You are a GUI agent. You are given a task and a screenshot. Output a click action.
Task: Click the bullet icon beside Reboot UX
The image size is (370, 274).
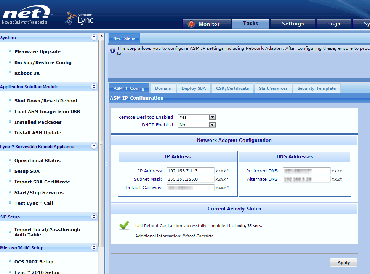9,73
